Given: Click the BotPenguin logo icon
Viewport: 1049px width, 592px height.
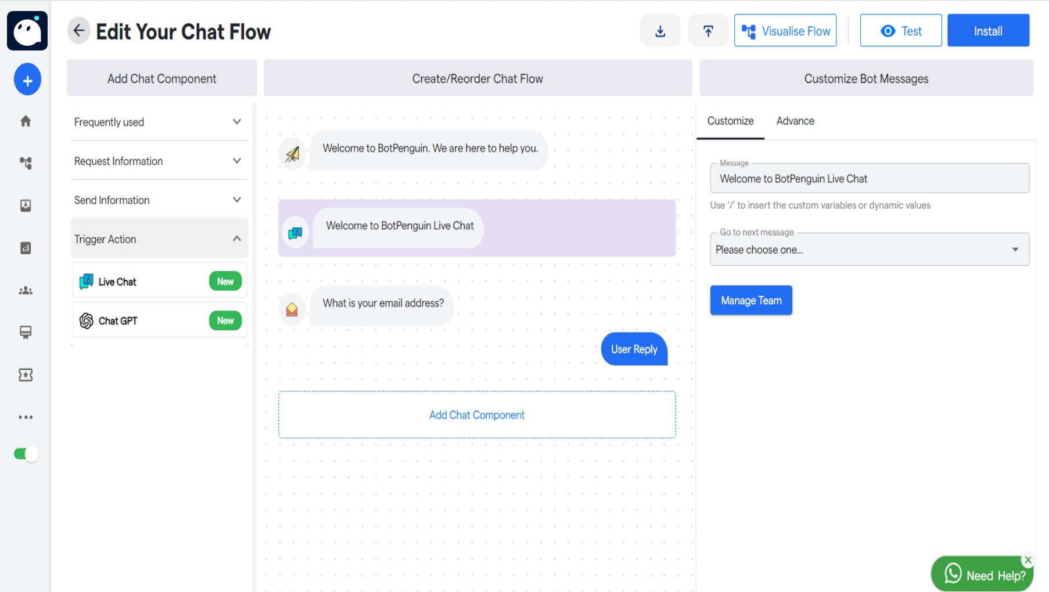Looking at the screenshot, I should point(27,31).
